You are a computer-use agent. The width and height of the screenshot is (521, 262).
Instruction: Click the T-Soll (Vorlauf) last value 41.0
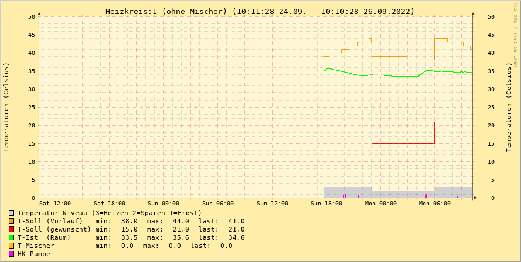pos(237,221)
